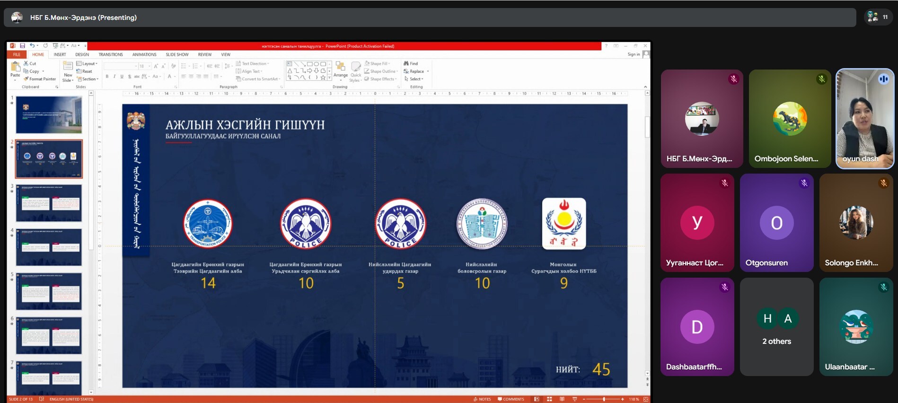898x403 pixels.
Task: Open the Section dropdown menu
Action: tap(88, 79)
